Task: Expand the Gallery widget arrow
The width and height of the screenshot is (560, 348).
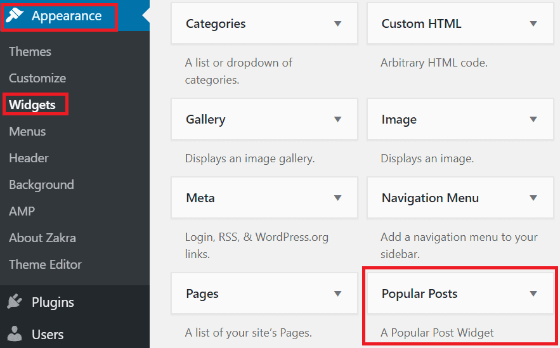Action: coord(337,120)
